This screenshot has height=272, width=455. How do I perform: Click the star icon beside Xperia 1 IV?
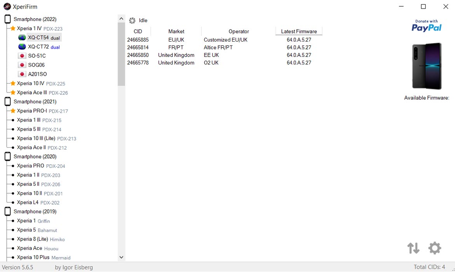pos(13,28)
